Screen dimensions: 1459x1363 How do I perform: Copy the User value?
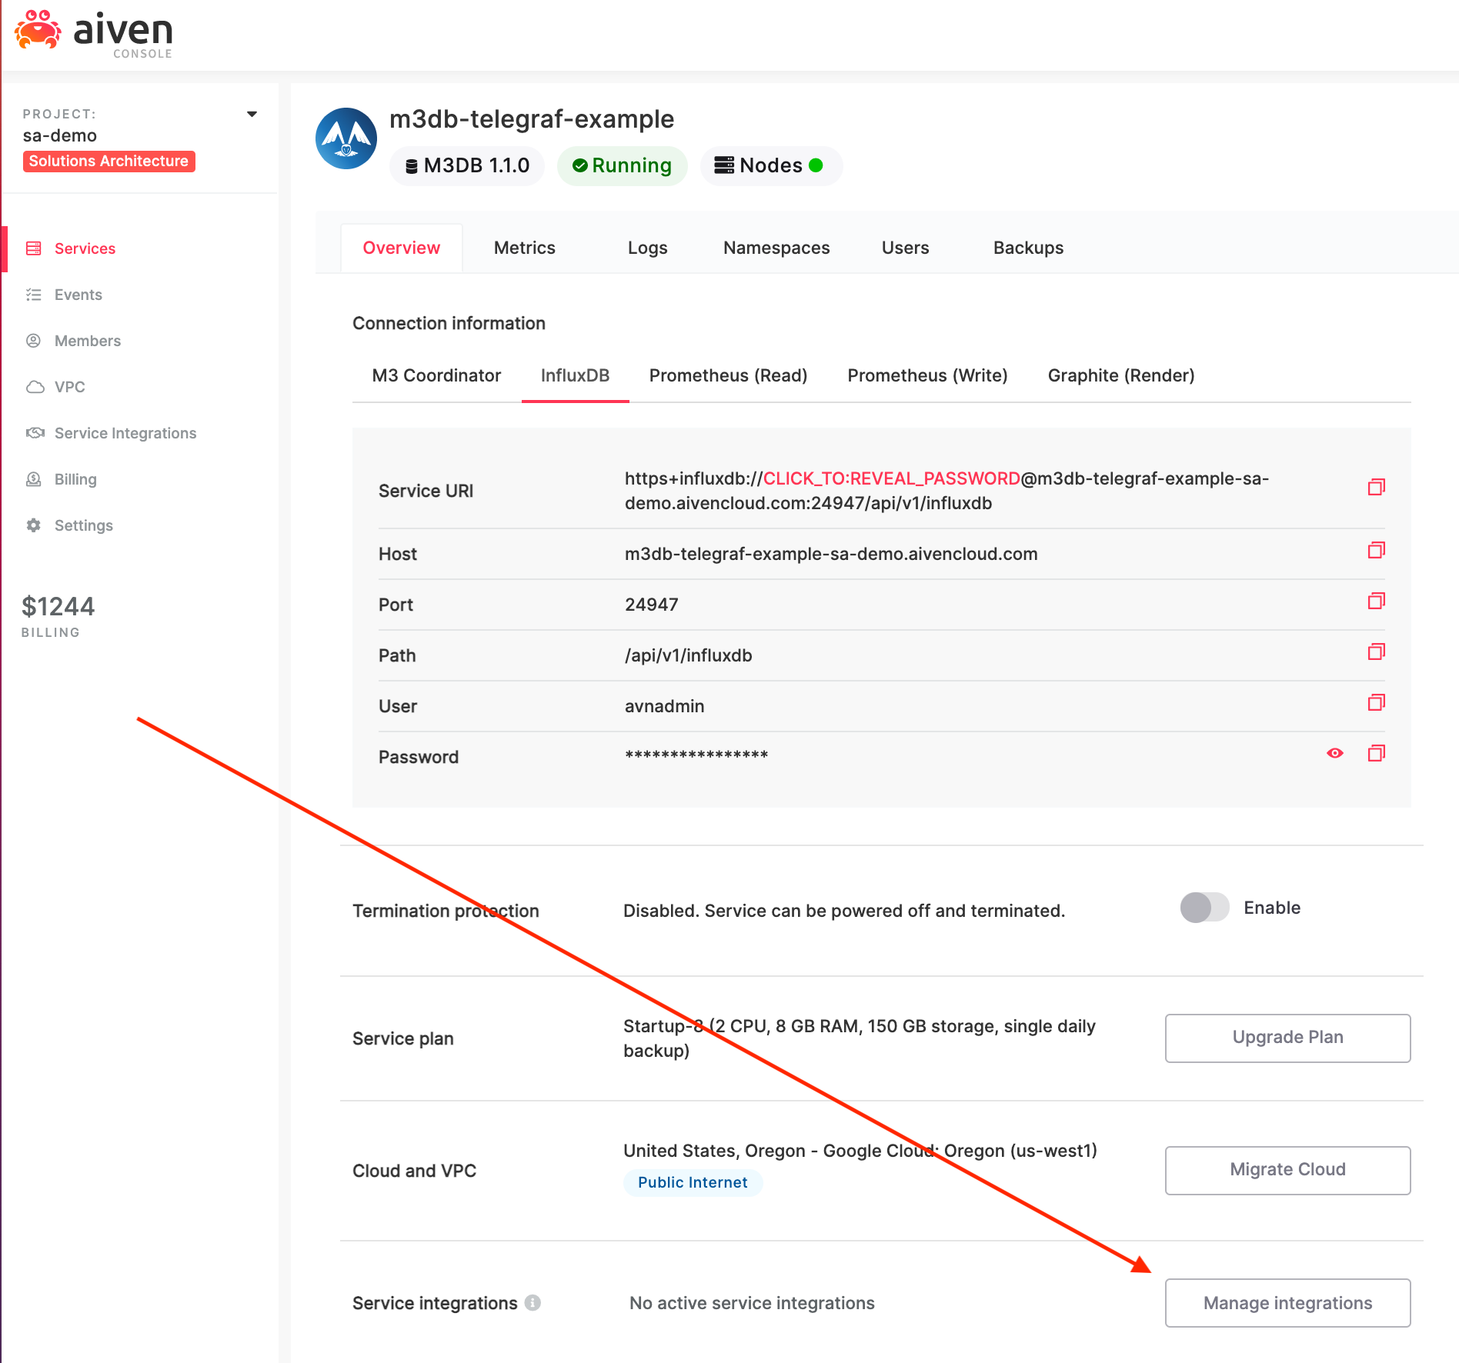click(1376, 702)
